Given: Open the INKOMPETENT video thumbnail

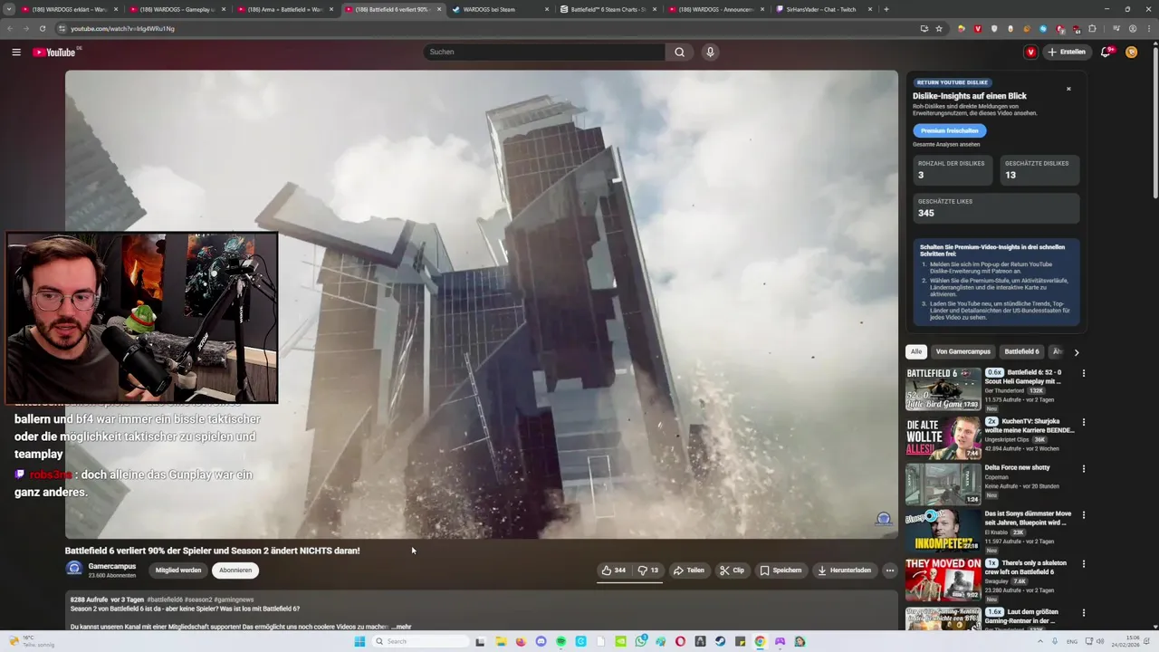Looking at the screenshot, I should (x=943, y=532).
